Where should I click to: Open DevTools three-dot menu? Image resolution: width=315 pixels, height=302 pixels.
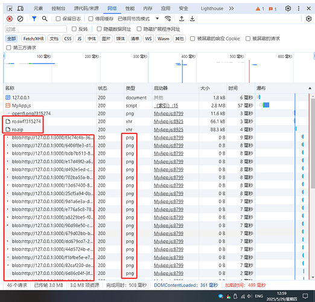point(299,8)
